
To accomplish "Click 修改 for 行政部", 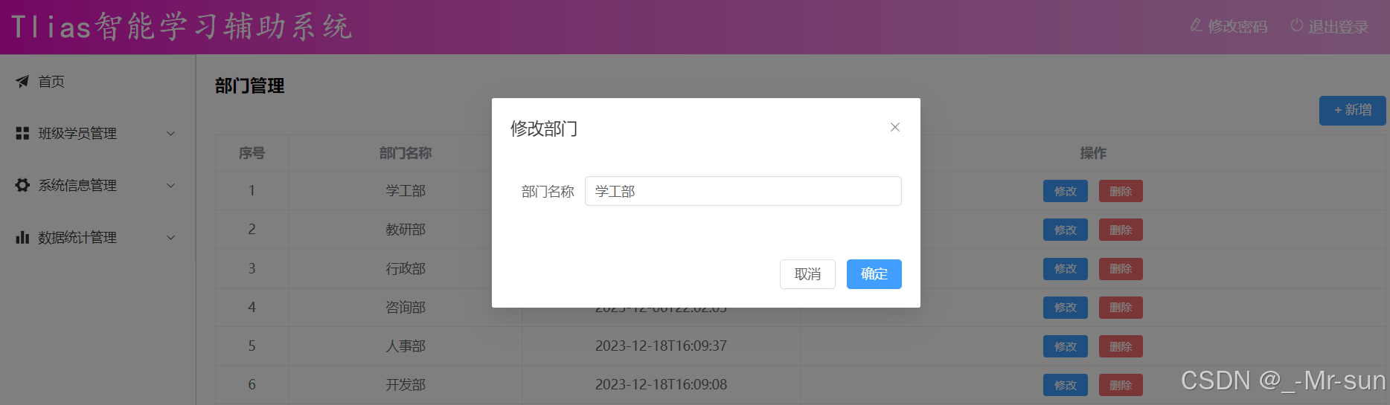I will point(1065,268).
